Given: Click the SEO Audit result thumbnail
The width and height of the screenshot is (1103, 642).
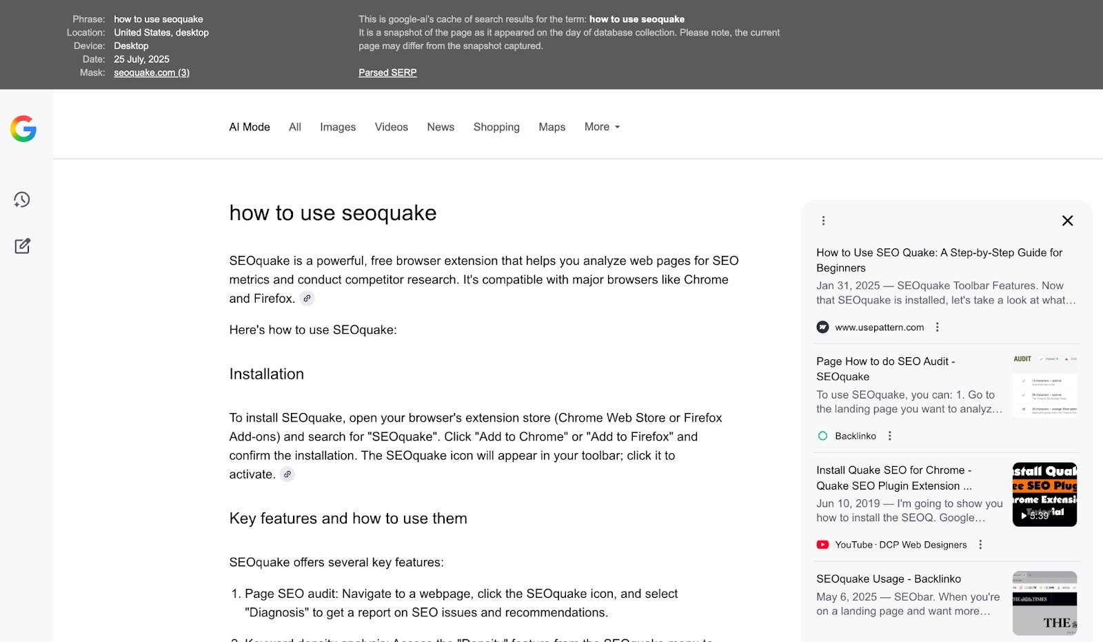Looking at the screenshot, I should [1044, 385].
